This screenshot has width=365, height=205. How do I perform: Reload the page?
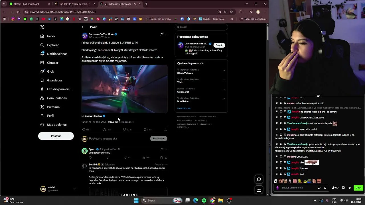click(18, 12)
